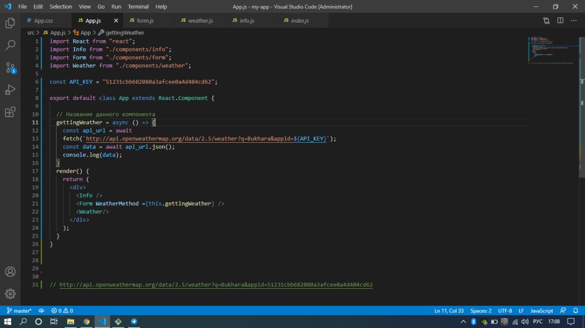Expand the gettingWeather breadcrumb item

124,33
